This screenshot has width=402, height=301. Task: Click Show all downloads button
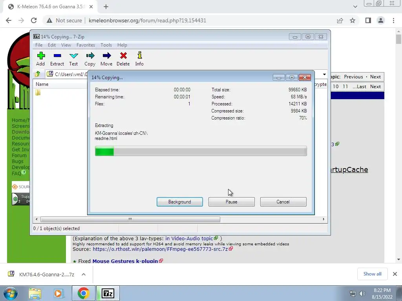click(x=372, y=274)
